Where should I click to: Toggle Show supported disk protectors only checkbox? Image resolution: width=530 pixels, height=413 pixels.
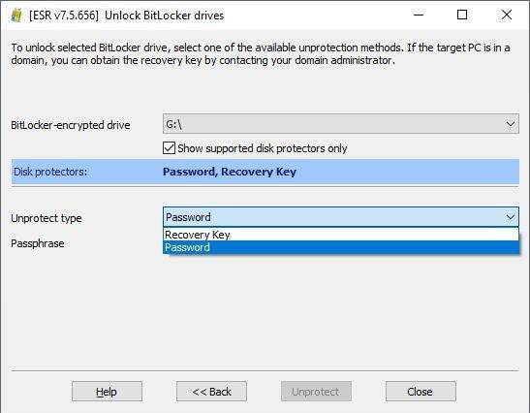[x=169, y=148]
